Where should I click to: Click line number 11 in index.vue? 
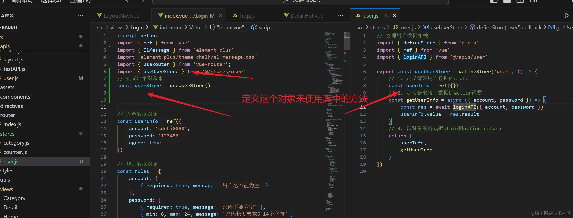click(103, 107)
